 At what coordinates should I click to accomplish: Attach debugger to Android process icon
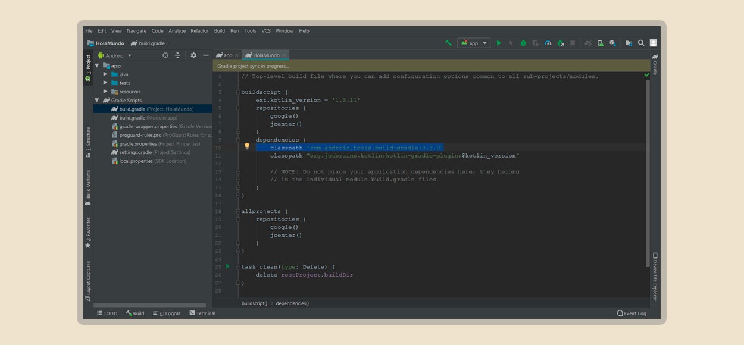click(x=561, y=43)
